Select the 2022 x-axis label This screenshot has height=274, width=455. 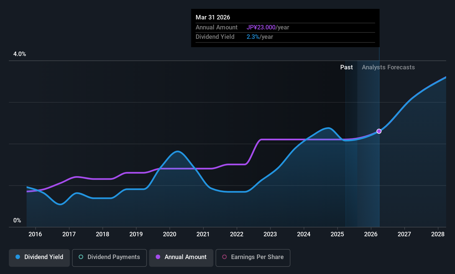tap(237, 234)
